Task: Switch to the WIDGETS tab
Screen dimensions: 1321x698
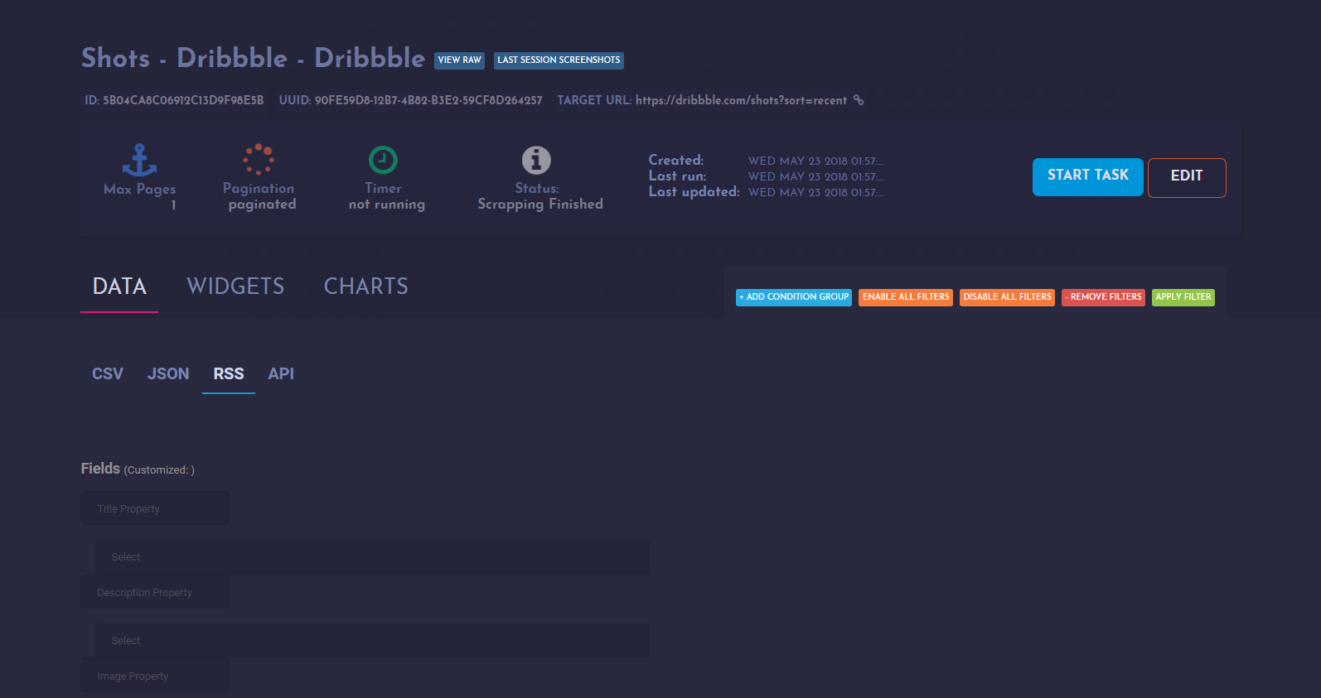Action: (x=235, y=286)
